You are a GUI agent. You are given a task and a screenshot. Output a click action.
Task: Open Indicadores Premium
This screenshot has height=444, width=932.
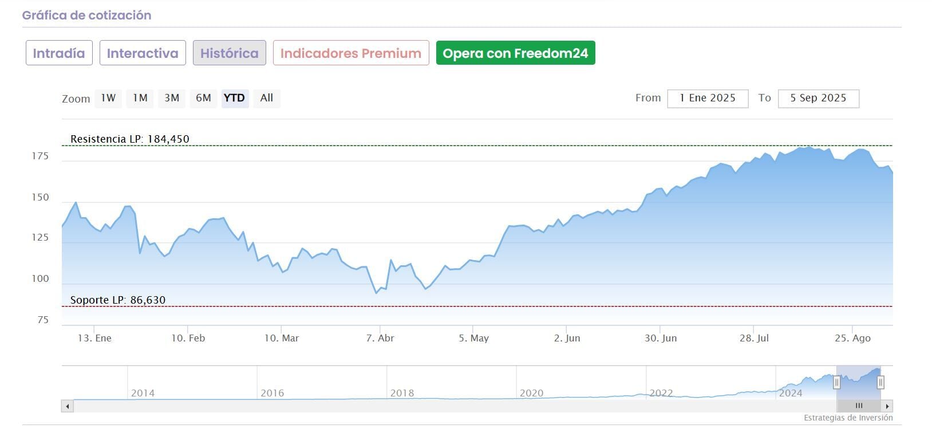coord(351,53)
